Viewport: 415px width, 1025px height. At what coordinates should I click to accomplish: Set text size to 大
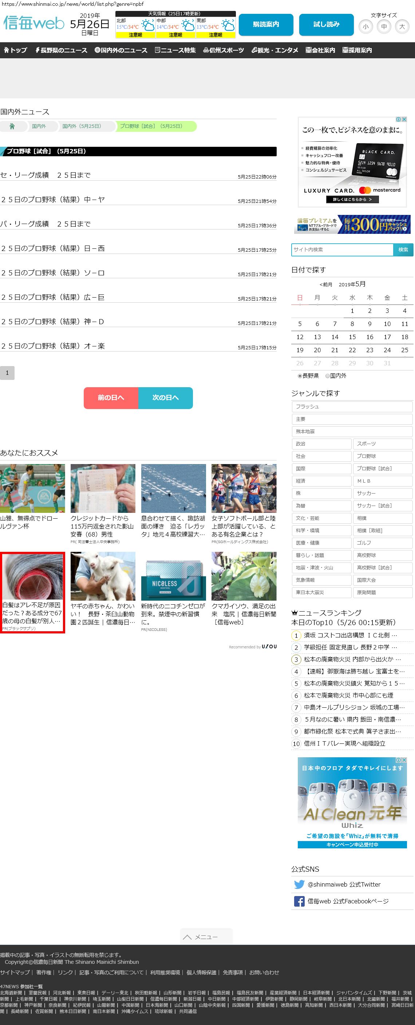(x=402, y=27)
